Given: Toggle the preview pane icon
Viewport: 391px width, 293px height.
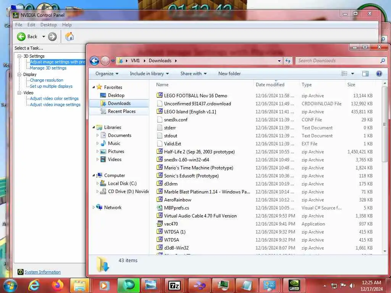Looking at the screenshot, I should click(x=365, y=74).
